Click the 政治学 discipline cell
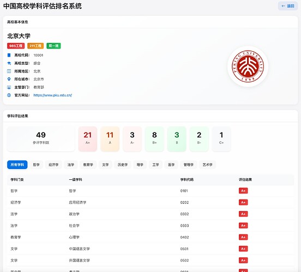 point(74,214)
